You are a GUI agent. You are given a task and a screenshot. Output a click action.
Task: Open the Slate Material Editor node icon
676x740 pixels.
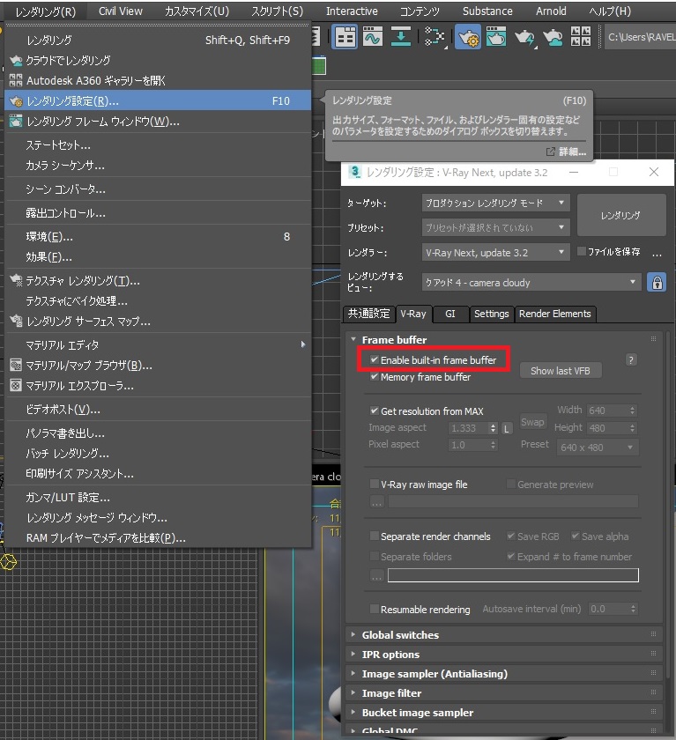click(435, 37)
